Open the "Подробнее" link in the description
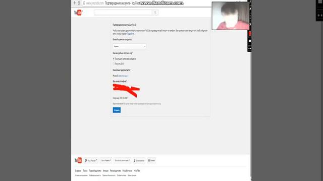 pos(131,34)
